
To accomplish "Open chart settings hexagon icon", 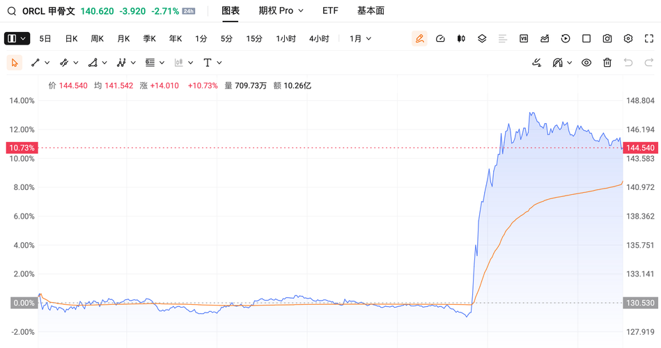I will (x=628, y=38).
